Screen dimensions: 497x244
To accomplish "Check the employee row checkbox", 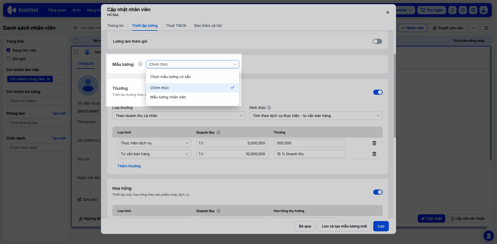I will [76, 52].
